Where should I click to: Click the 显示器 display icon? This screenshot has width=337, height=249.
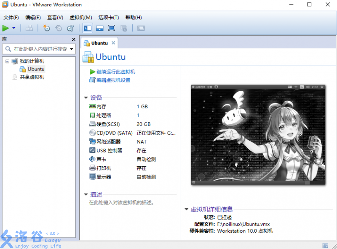(x=92, y=177)
